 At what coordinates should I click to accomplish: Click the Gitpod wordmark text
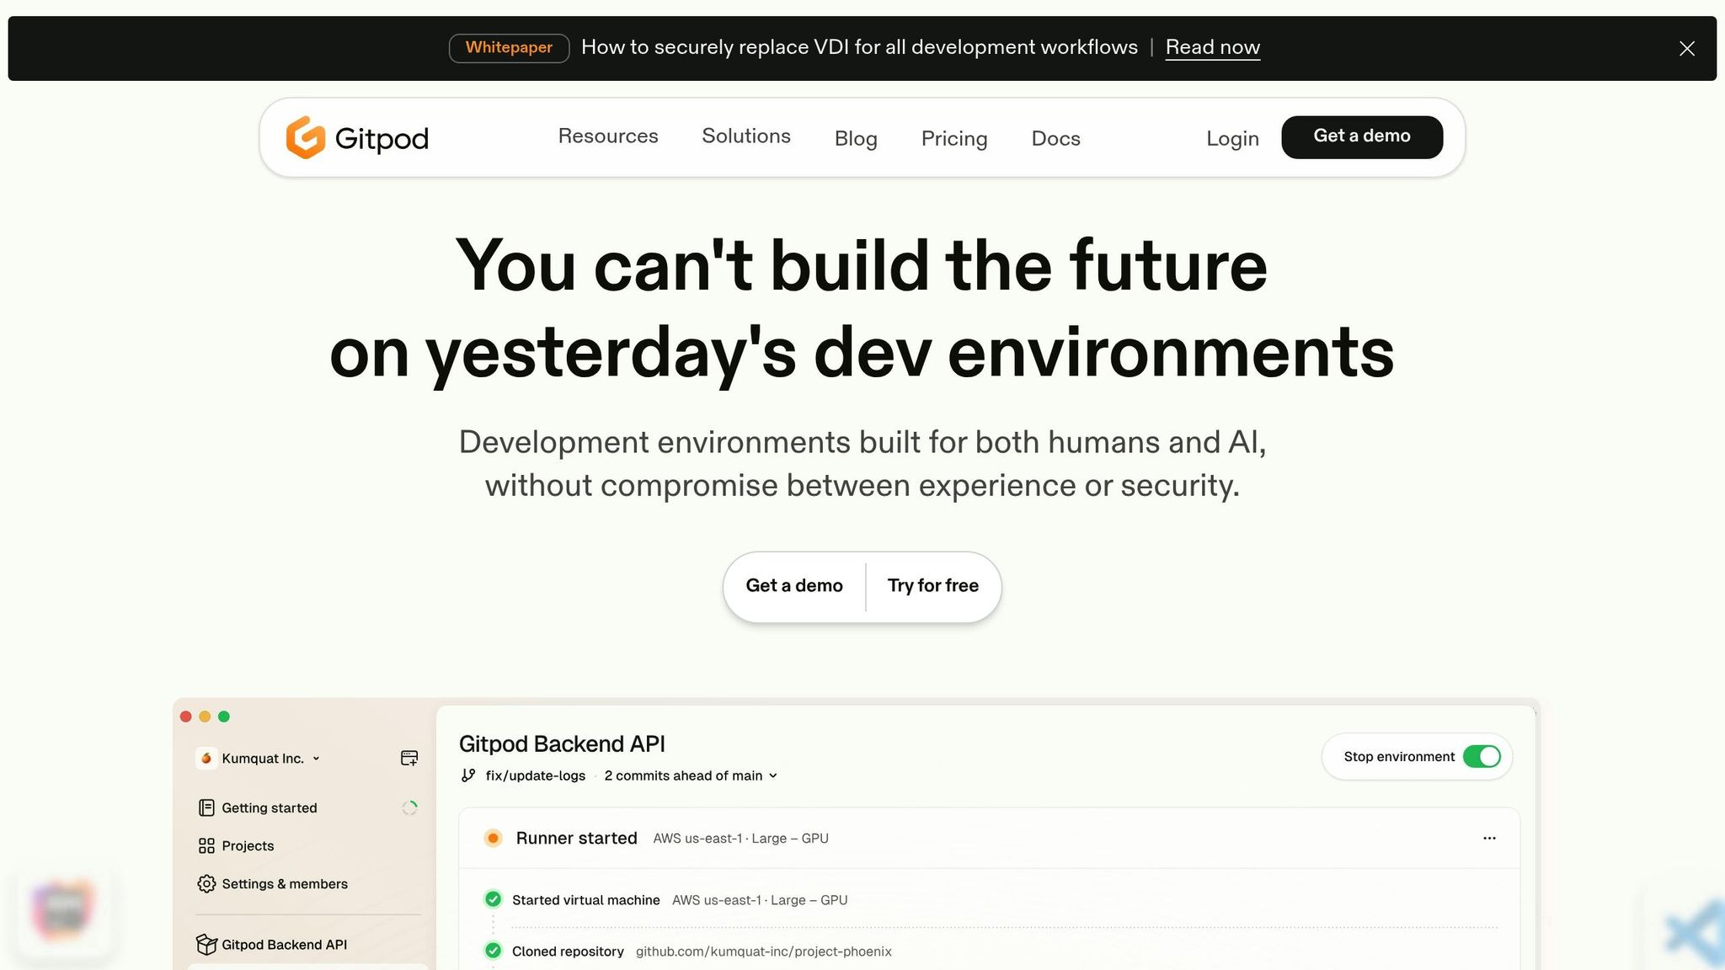pyautogui.click(x=382, y=139)
